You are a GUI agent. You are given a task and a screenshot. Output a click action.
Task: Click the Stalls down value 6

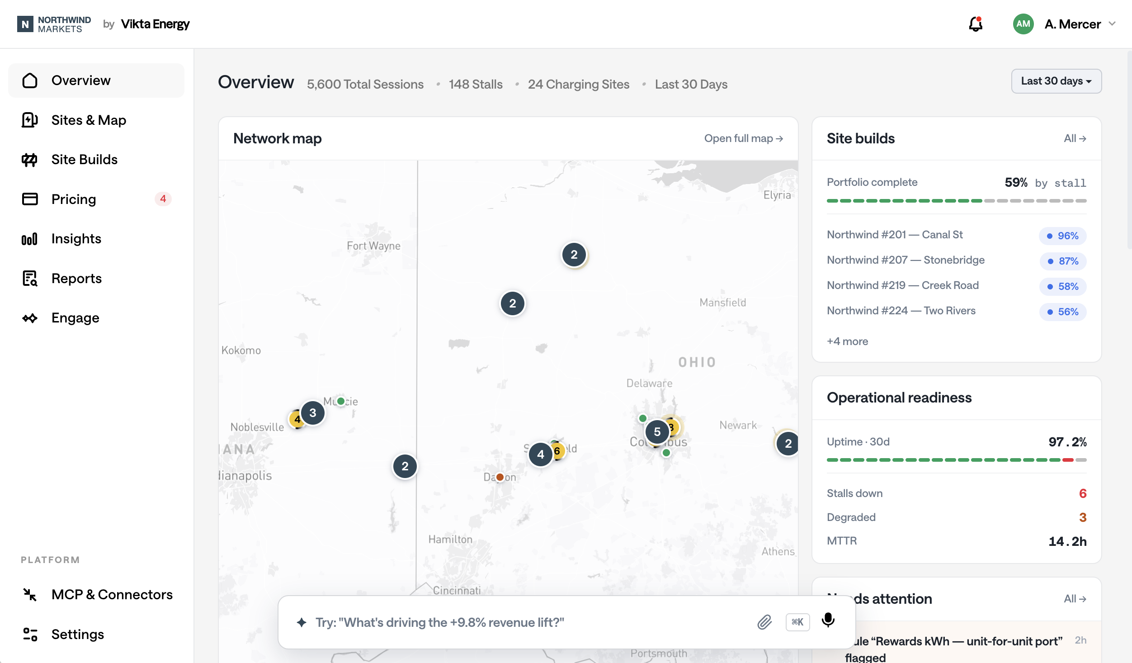1083,493
